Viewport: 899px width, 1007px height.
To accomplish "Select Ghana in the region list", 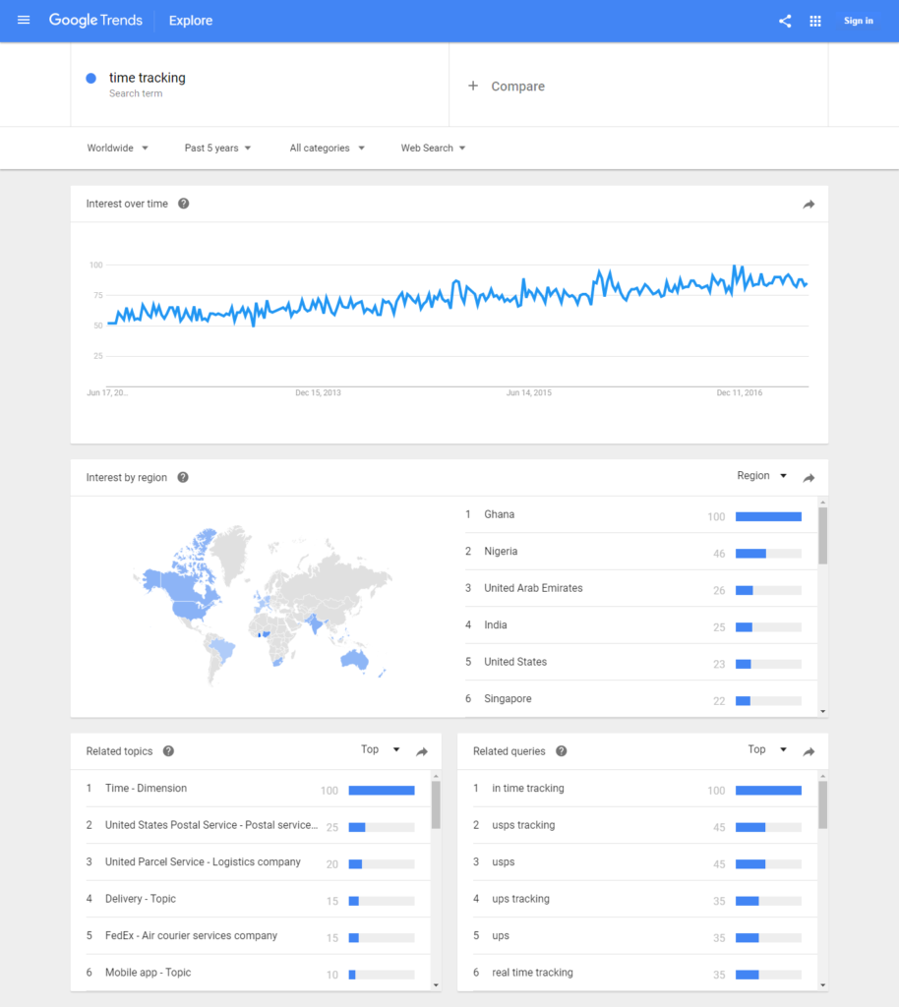I will 641,514.
